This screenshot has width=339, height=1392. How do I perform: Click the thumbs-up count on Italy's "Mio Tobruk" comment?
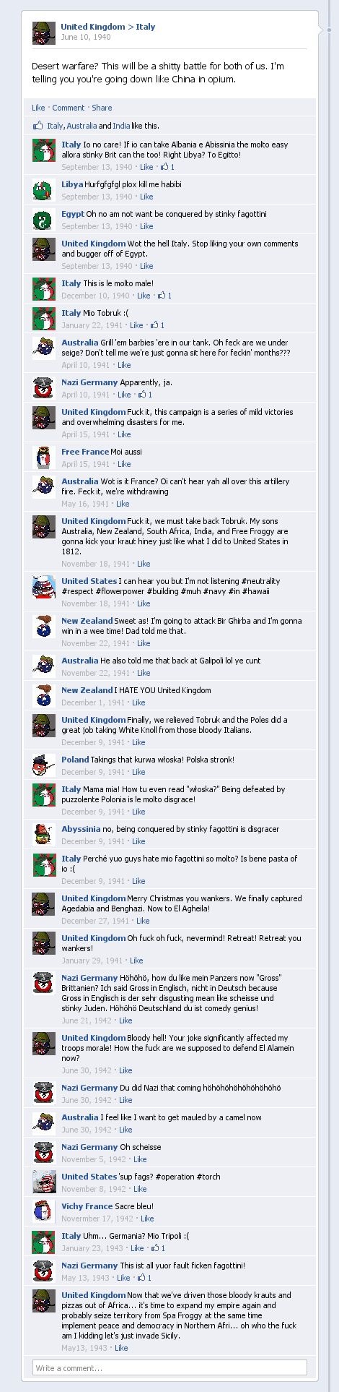(x=158, y=325)
